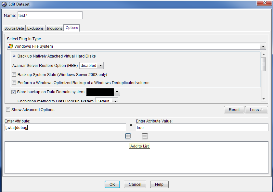273x192 pixels.
Task: Enable Back up System State checkbox
Action: pyautogui.click(x=14, y=75)
